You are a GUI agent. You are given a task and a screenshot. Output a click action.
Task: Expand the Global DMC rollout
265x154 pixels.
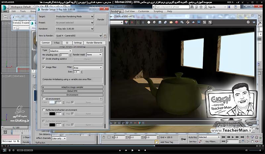tap(72, 91)
